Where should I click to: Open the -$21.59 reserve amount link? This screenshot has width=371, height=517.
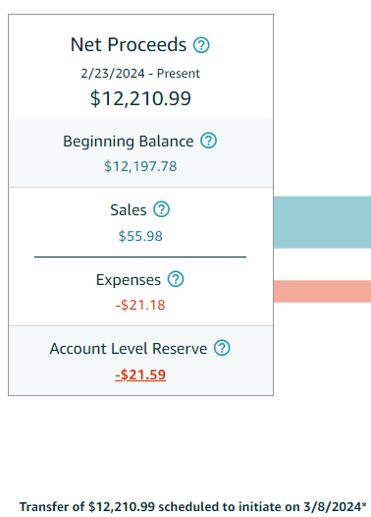[x=140, y=374]
